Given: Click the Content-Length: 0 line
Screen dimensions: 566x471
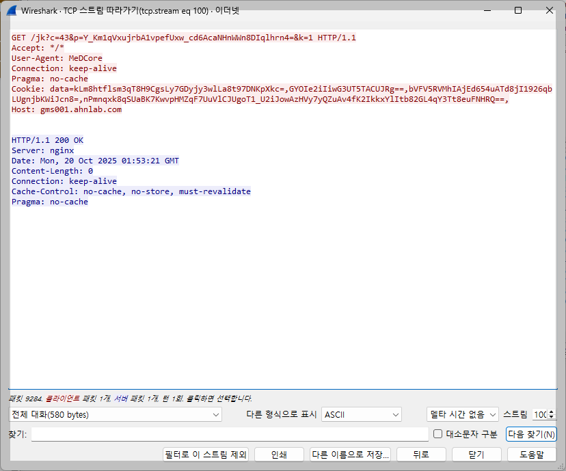Looking at the screenshot, I should point(53,171).
